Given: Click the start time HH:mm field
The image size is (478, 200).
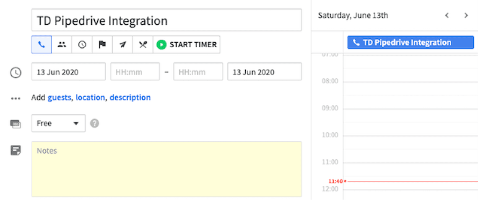Looking at the screenshot, I should (x=135, y=72).
